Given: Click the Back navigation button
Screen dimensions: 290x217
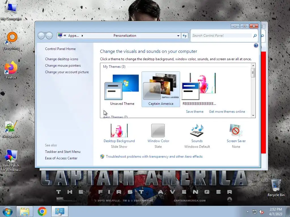Looking at the screenshot, I should pos(41,35).
